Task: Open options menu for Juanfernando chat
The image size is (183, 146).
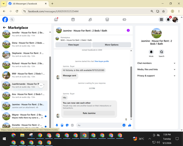Action: 41,85
